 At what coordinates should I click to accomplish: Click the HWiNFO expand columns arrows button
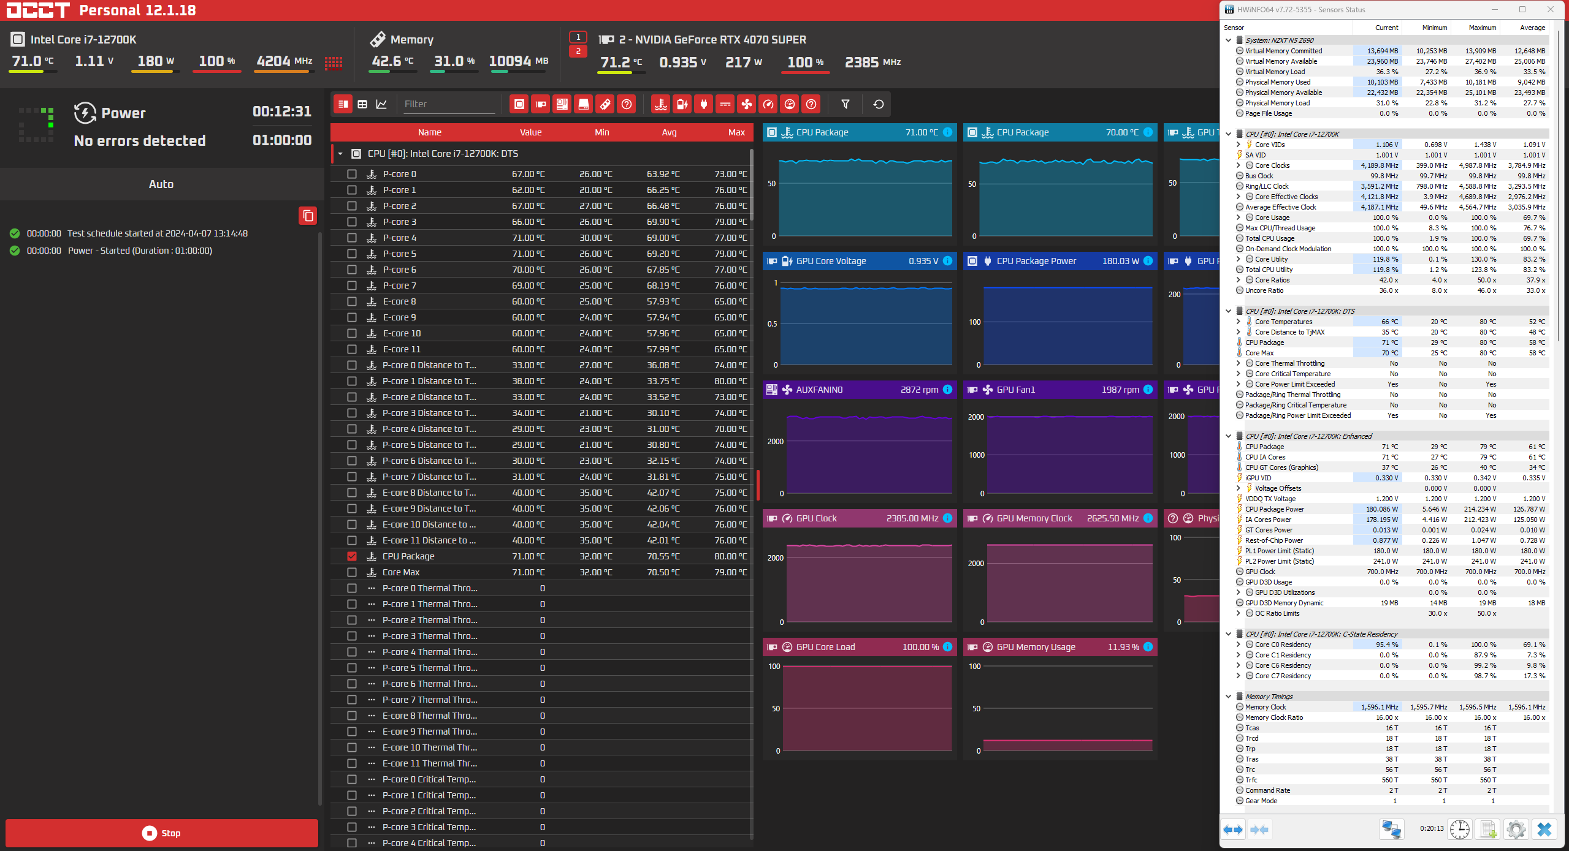[1233, 830]
